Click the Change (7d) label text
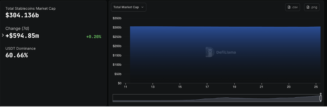This screenshot has height=107, width=327. click(x=17, y=28)
